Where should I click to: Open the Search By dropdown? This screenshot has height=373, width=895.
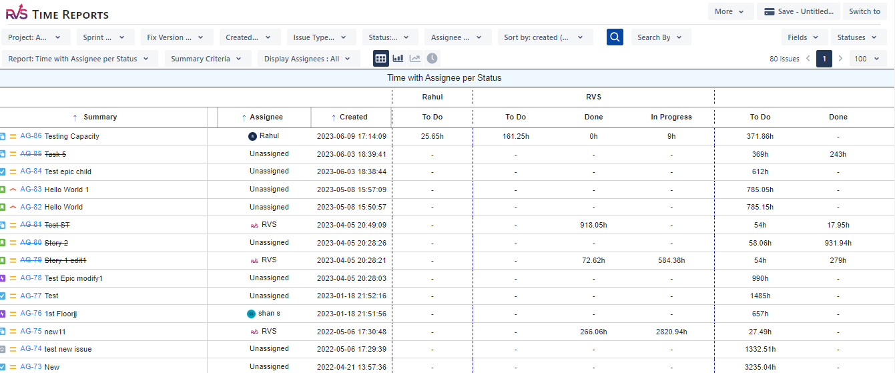point(661,37)
